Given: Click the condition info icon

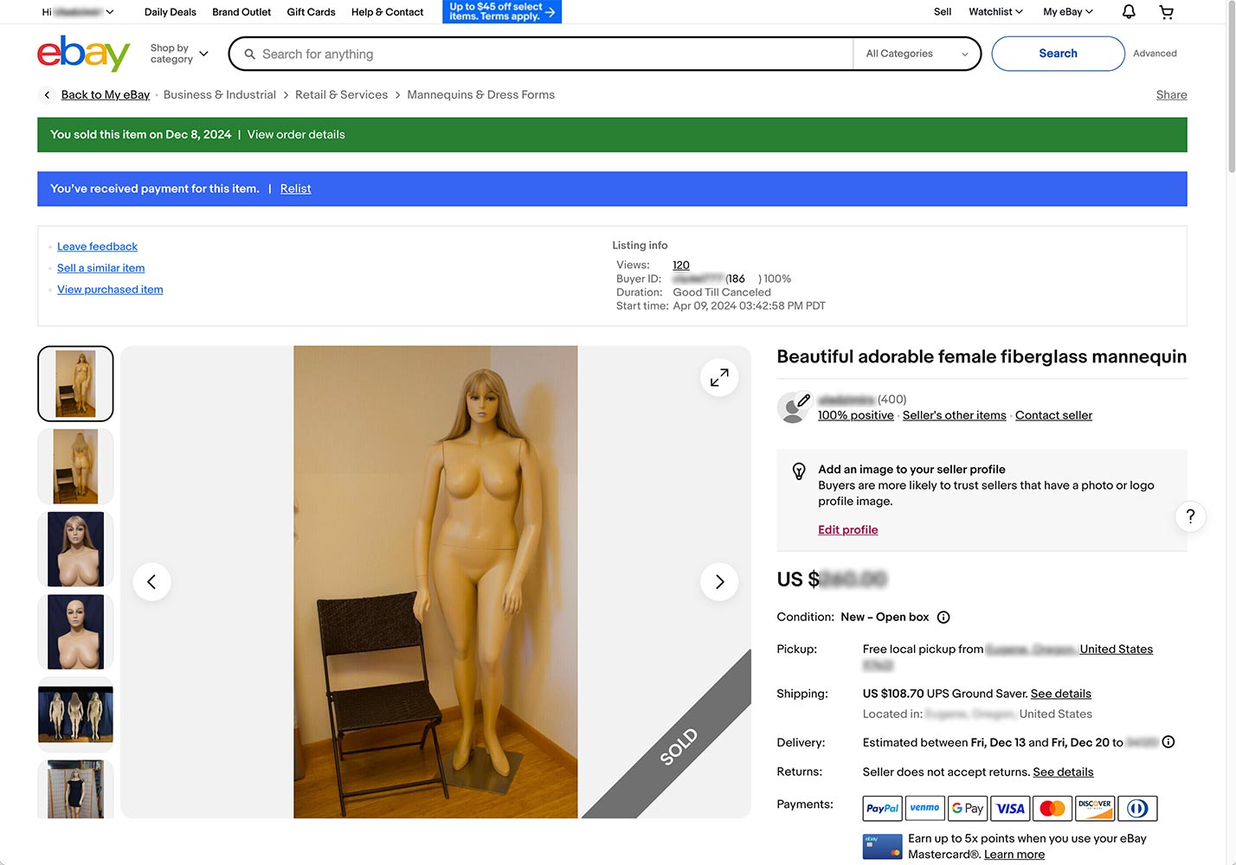Looking at the screenshot, I should pos(943,618).
